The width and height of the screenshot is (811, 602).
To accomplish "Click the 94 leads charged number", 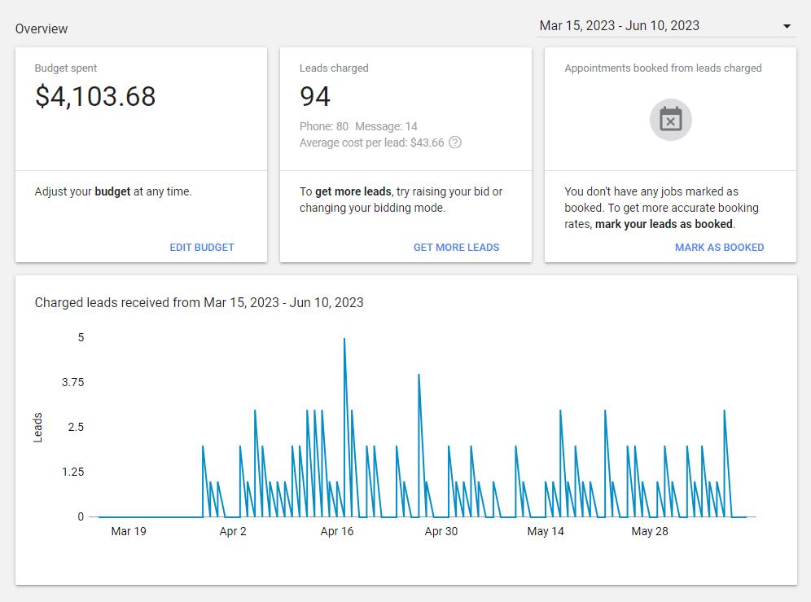I will pos(314,97).
